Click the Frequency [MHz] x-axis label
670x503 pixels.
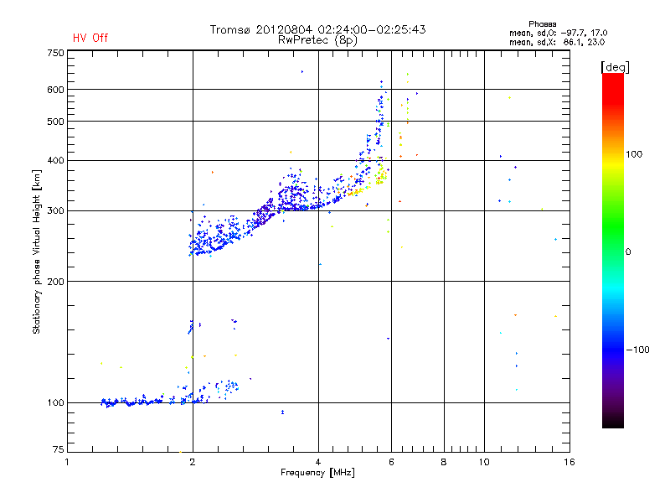pyautogui.click(x=317, y=474)
